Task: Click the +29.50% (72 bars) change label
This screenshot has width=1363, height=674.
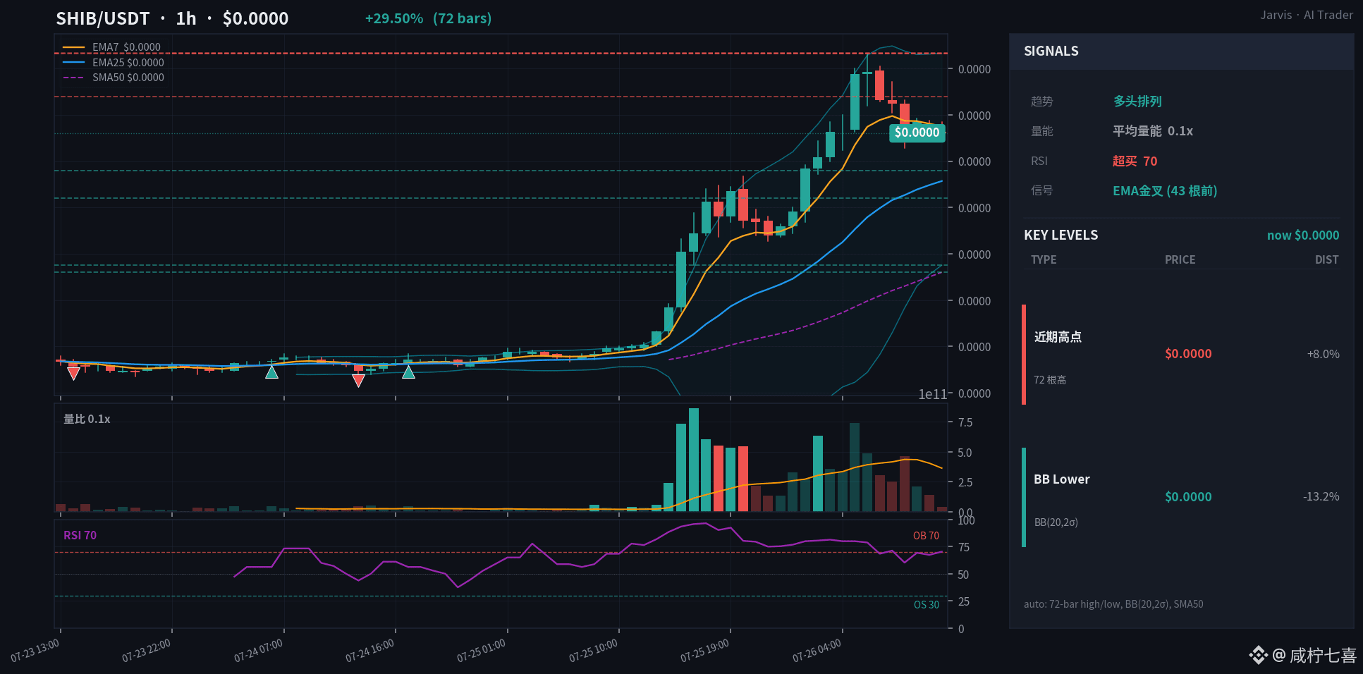Action: tap(428, 18)
